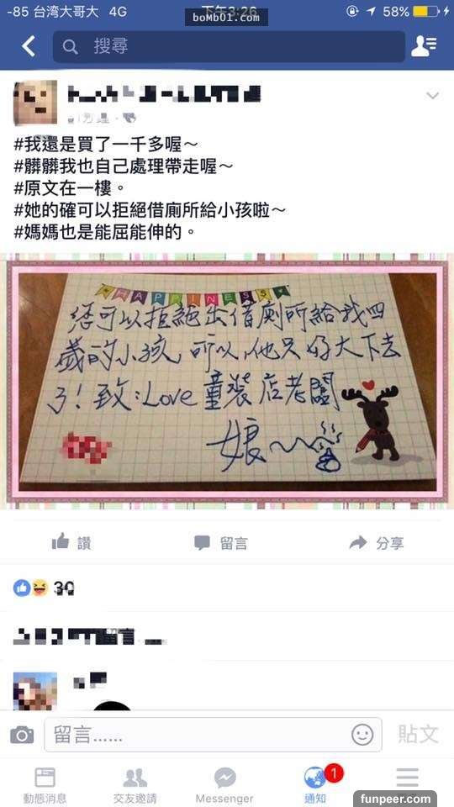Tap the camera icon beside comment box
The image size is (454, 807).
(22, 735)
